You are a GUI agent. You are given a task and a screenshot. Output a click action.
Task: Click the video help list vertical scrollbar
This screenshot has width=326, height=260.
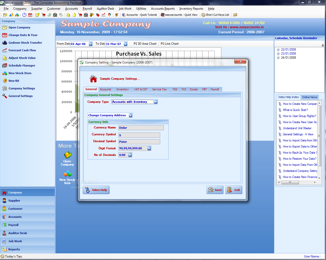pos(319,140)
